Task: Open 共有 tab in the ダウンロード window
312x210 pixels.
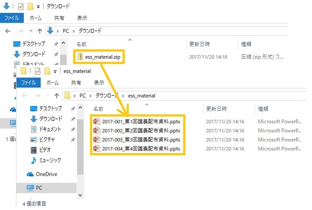Action: [x=59, y=18]
